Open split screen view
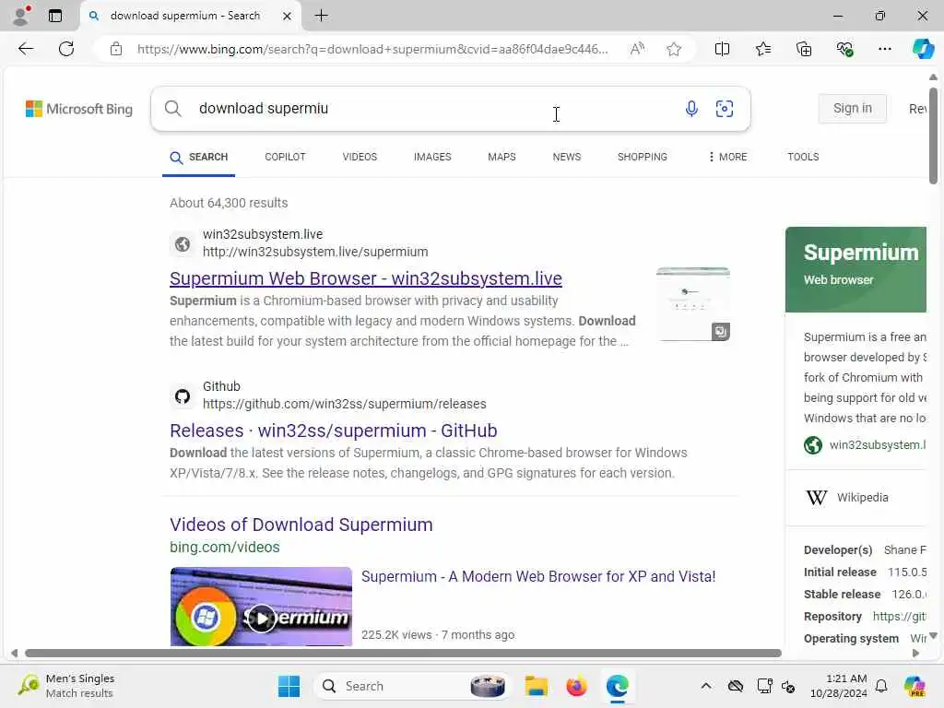Image resolution: width=944 pixels, height=708 pixels. (722, 49)
